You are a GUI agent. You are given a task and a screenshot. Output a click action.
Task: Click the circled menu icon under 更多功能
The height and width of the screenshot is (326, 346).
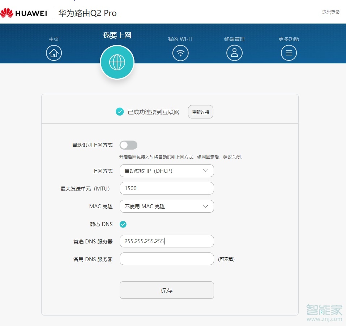coord(289,53)
